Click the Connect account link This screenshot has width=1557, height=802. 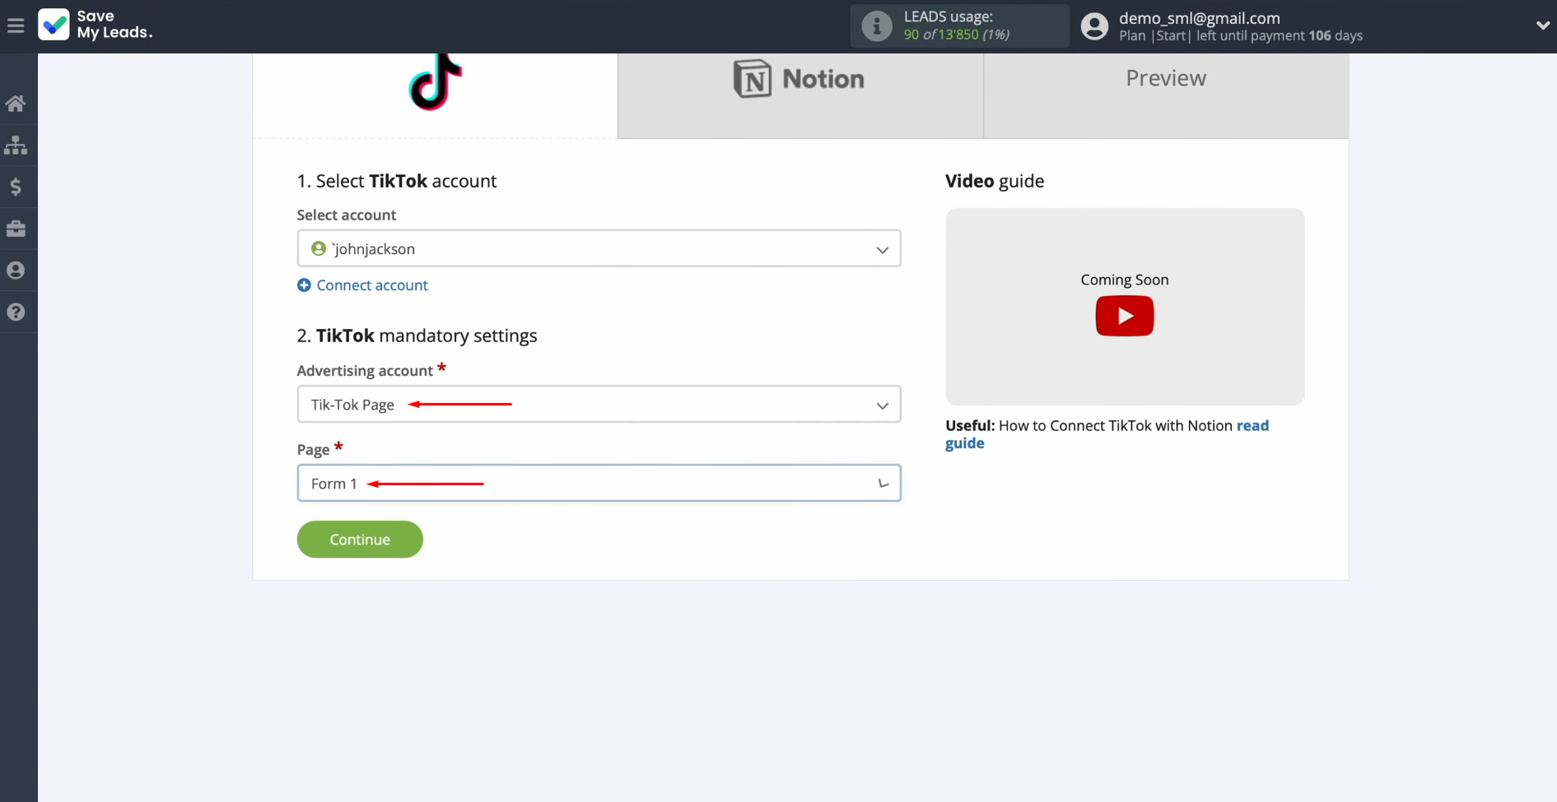click(x=372, y=285)
